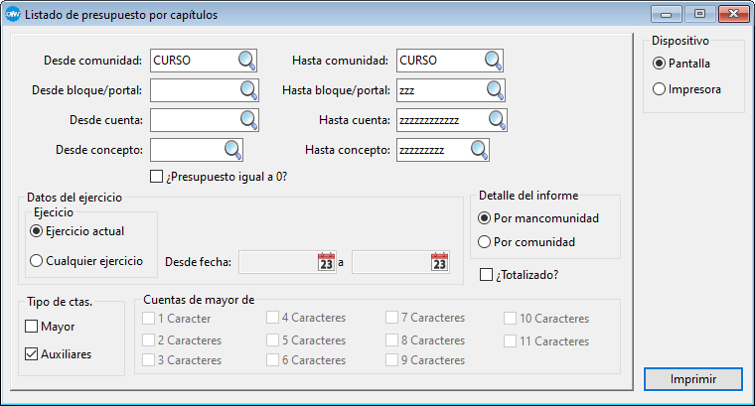Click magnifier icon beside Desde bloque/portal
Viewport: 755px width, 406px height.
point(246,90)
